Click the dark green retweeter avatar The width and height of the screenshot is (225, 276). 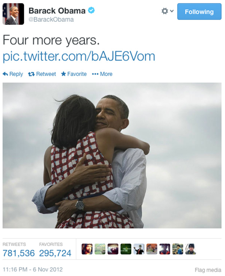[126, 249]
